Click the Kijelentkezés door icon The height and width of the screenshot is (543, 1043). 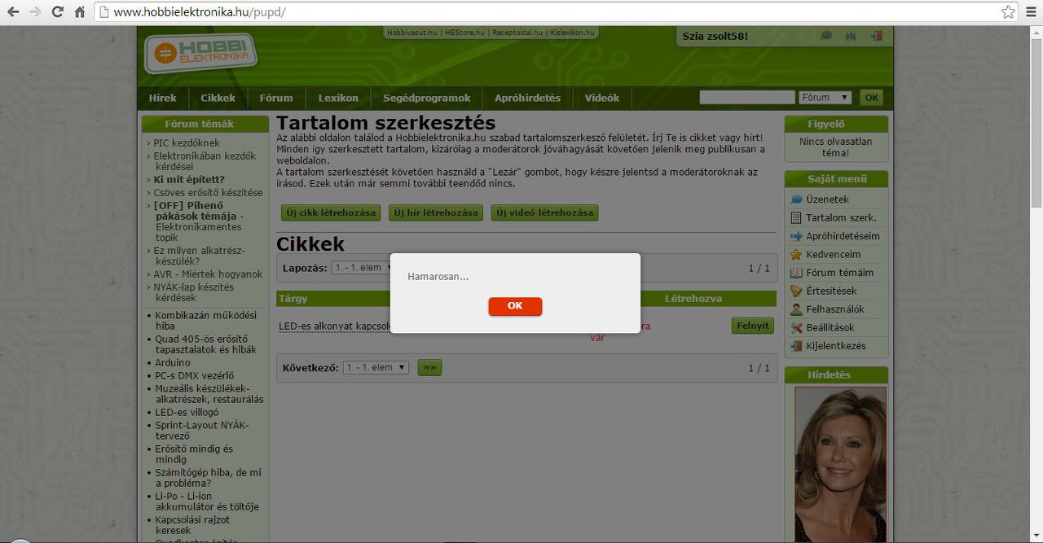(x=796, y=346)
